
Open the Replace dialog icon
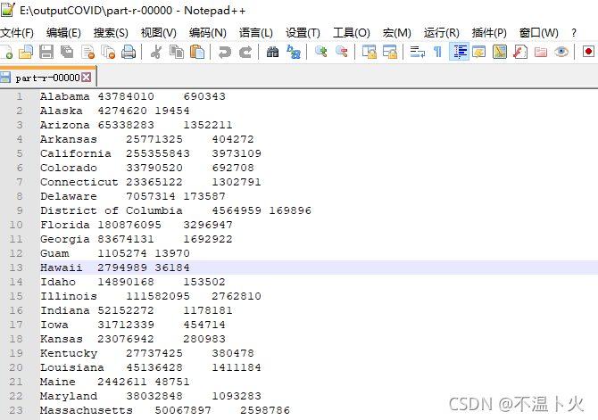294,53
